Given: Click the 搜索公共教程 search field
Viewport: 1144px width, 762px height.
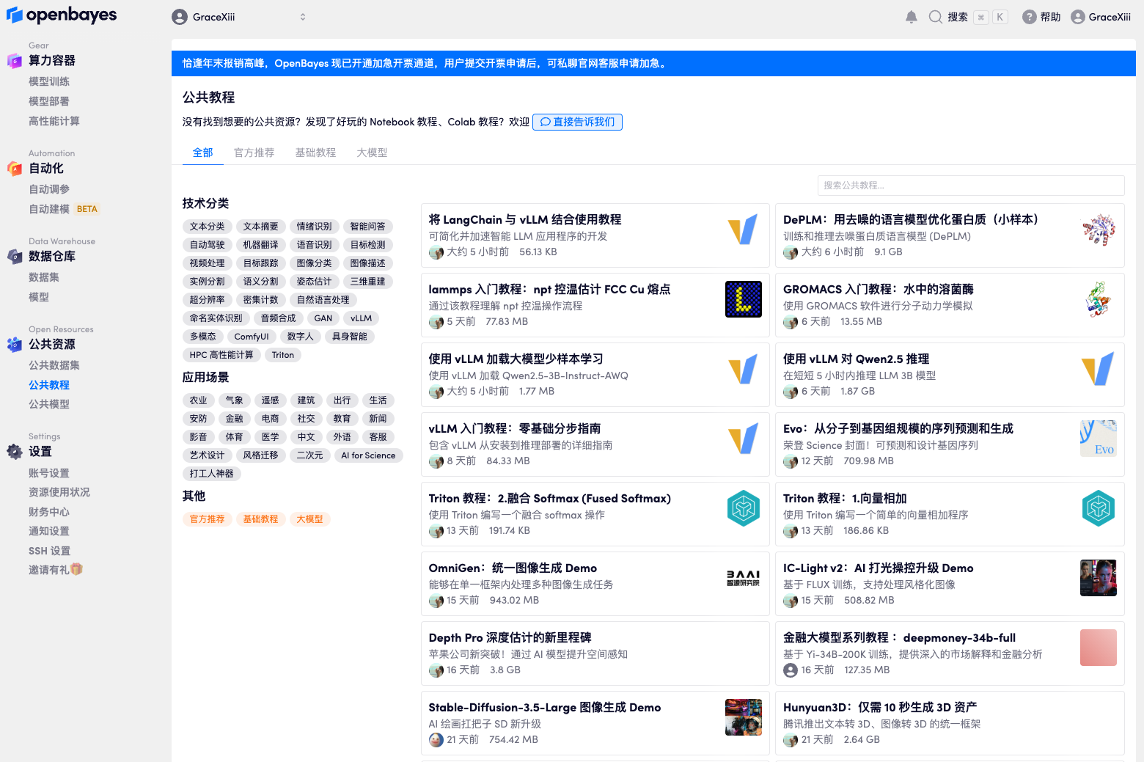Looking at the screenshot, I should [970, 186].
